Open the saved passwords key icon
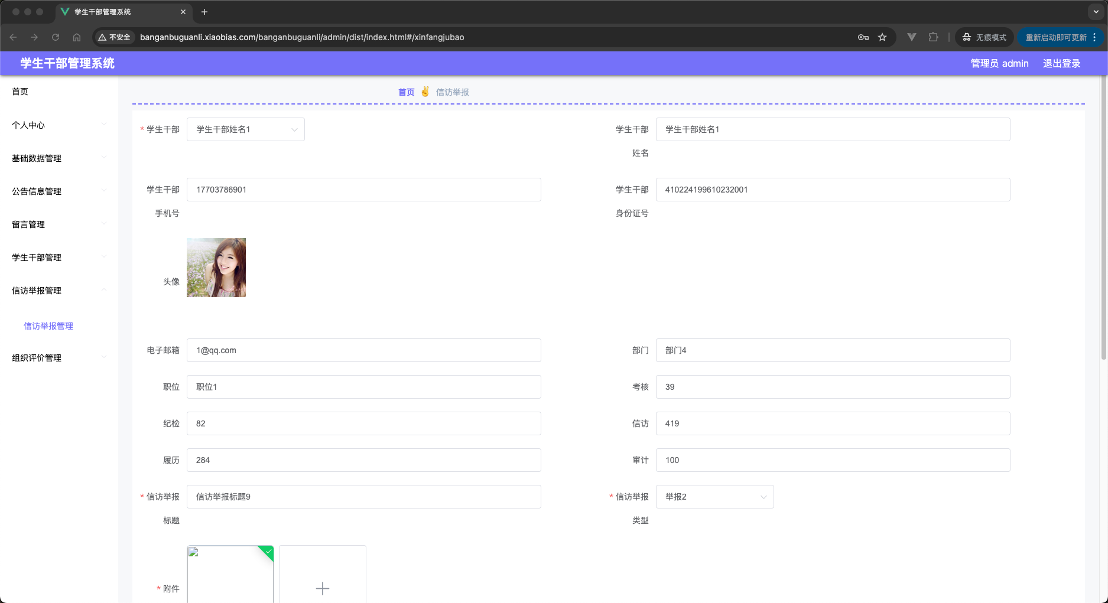This screenshot has width=1108, height=603. (x=863, y=37)
